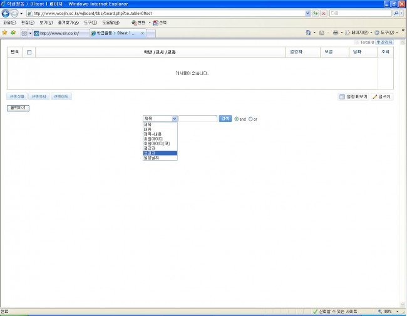Open the 도움말(H) menu
Viewport: 407px width, 316px height.
click(x=111, y=23)
